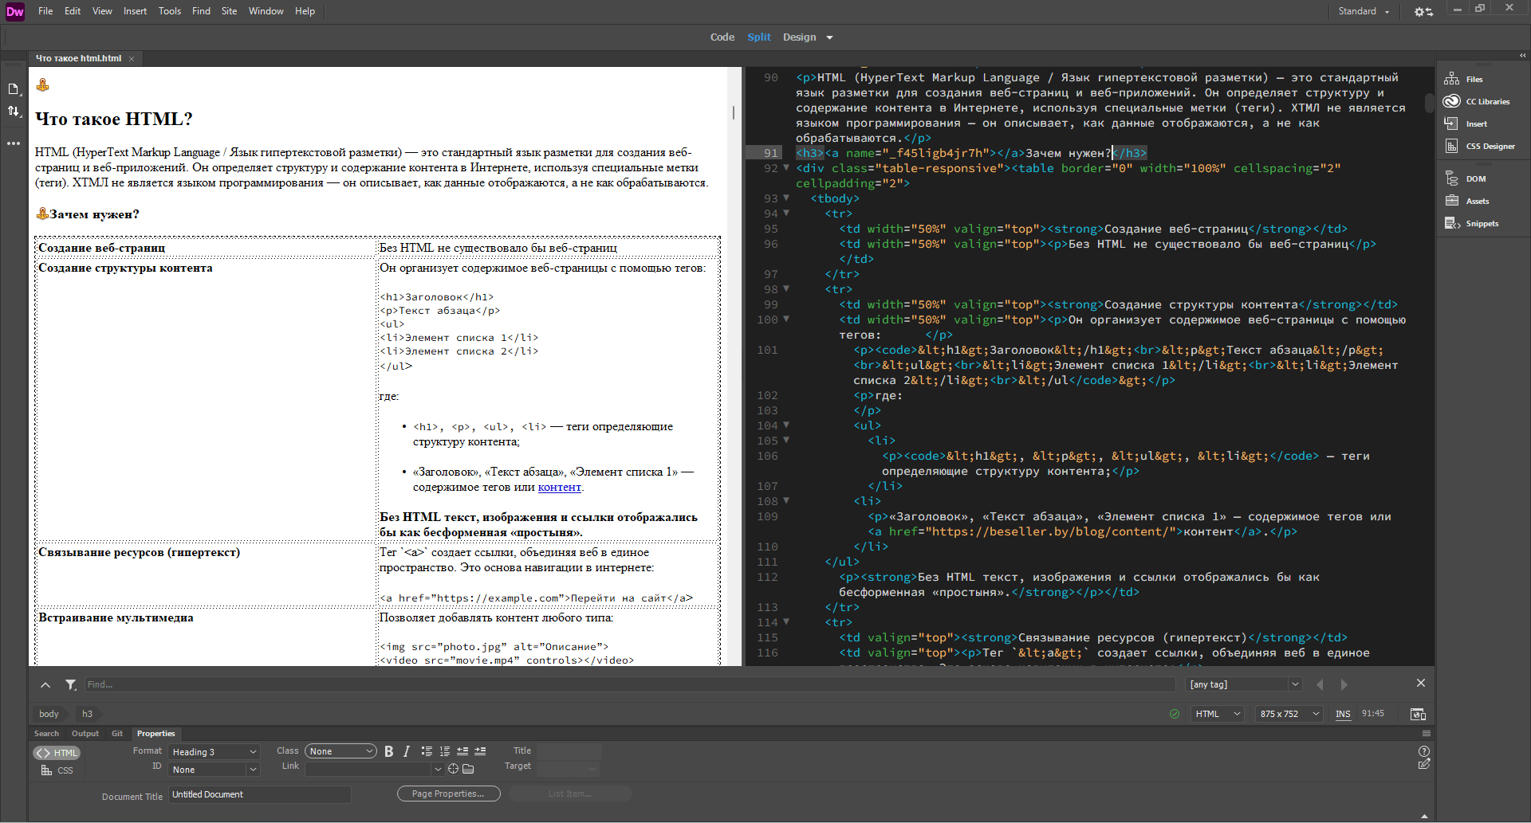Open the view options arrow beside Design
1531x823 pixels.
pos(829,37)
